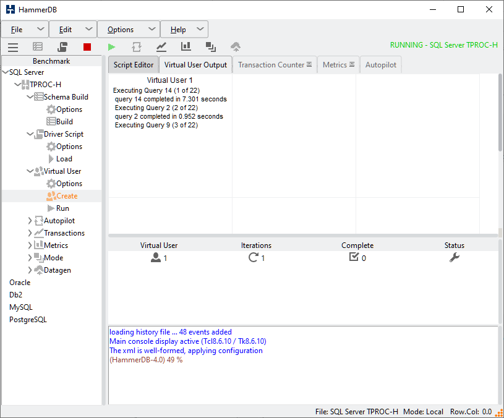This screenshot has width=504, height=418.
Task: Click the load driver script toolbar icon
Action: (62, 47)
